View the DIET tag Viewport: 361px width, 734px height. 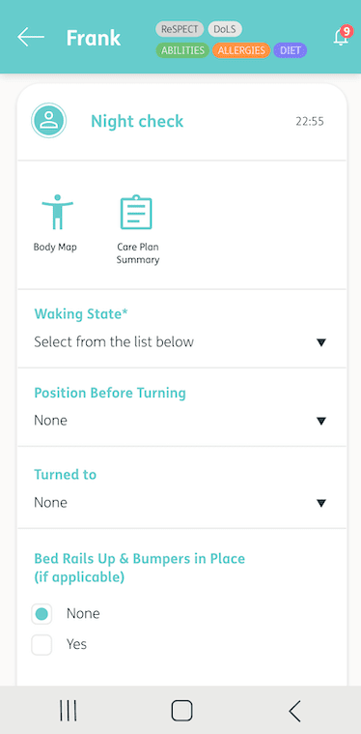pos(290,50)
